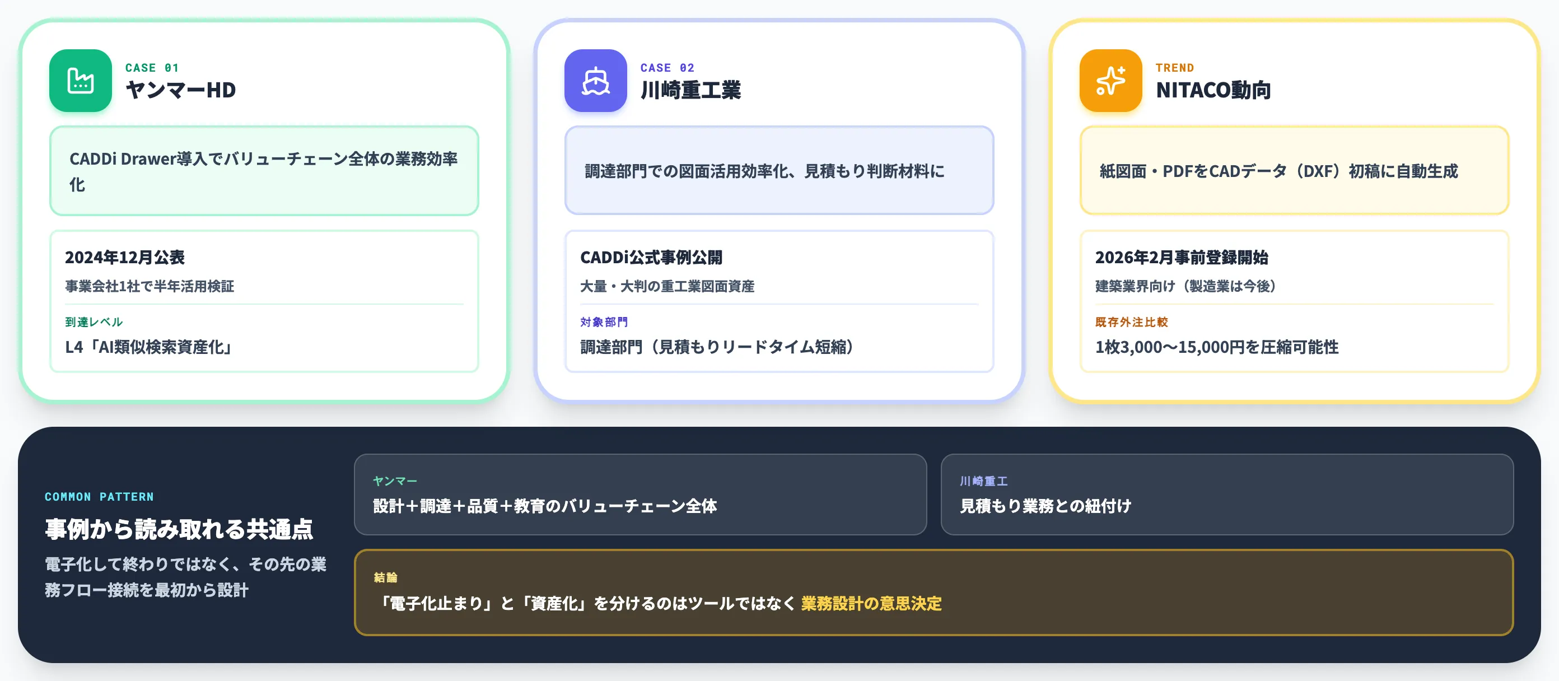1559x681 pixels.
Task: Click the CADDi公式事例公開 text
Action: (651, 257)
